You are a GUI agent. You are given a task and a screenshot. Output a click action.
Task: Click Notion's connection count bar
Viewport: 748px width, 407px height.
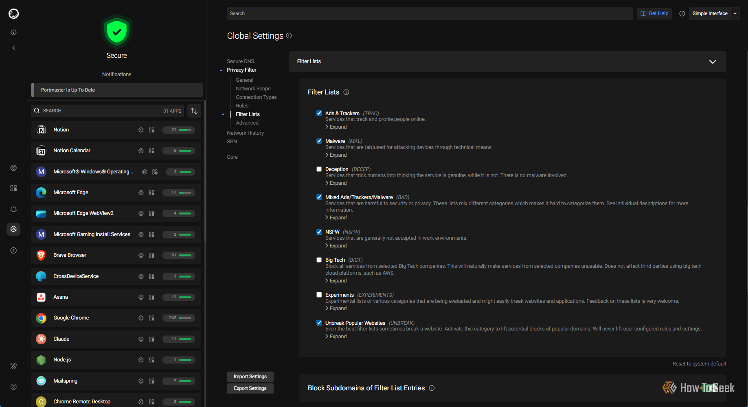179,130
